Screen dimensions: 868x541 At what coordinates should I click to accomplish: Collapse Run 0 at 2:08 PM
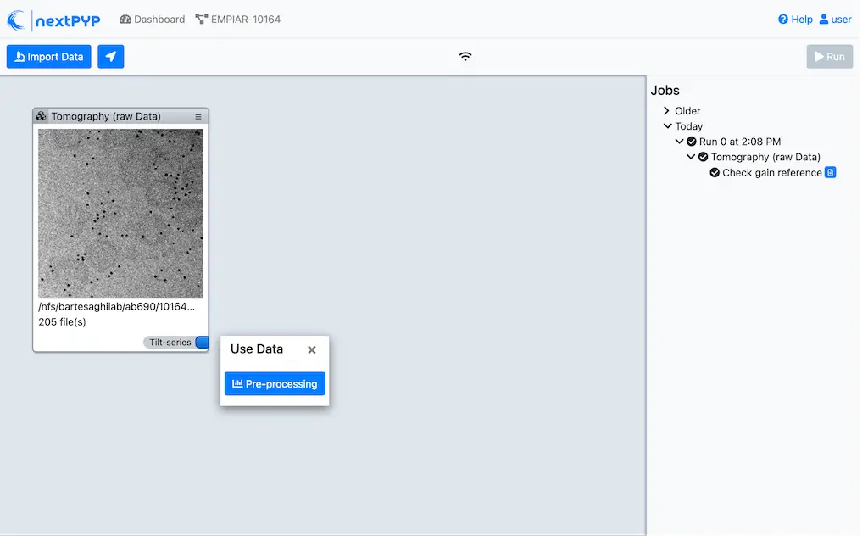coord(678,142)
